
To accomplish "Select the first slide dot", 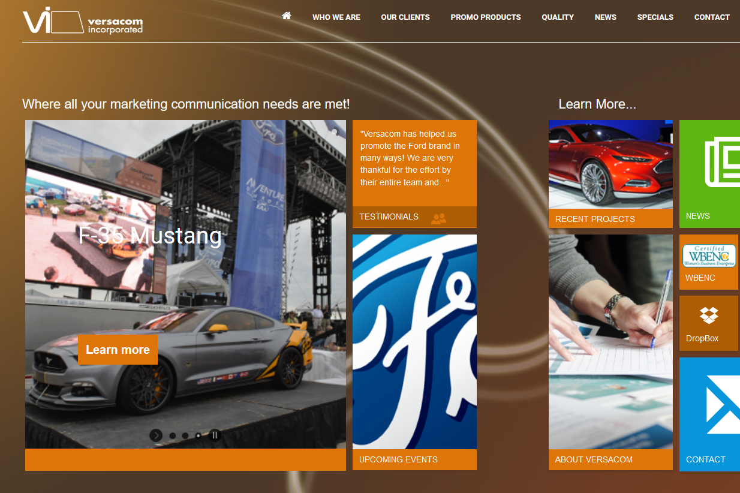I will [x=173, y=436].
